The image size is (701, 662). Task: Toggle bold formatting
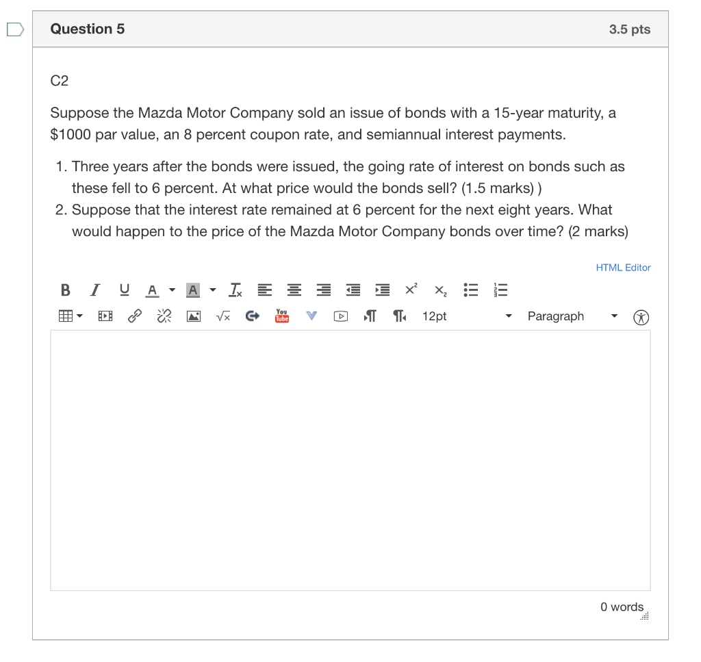[x=65, y=290]
